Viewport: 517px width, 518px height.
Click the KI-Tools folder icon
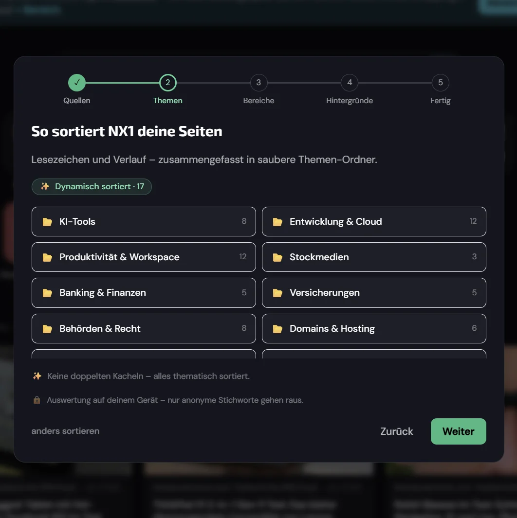click(x=47, y=222)
